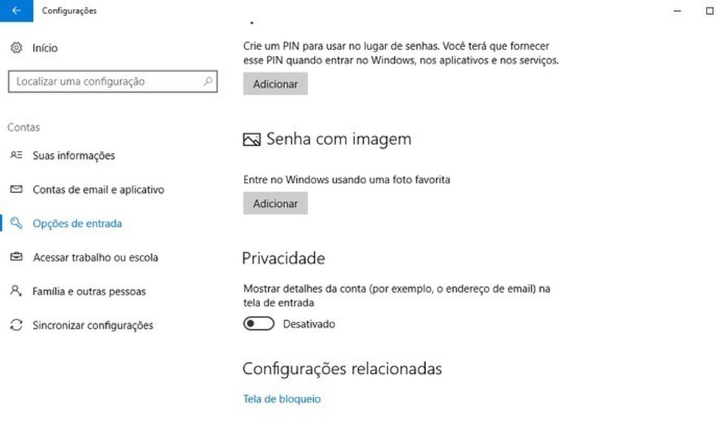This screenshot has height=424, width=725.
Task: Open Suas informações section
Action: coord(74,155)
